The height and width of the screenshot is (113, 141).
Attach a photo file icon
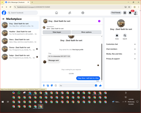[x=48, y=86]
